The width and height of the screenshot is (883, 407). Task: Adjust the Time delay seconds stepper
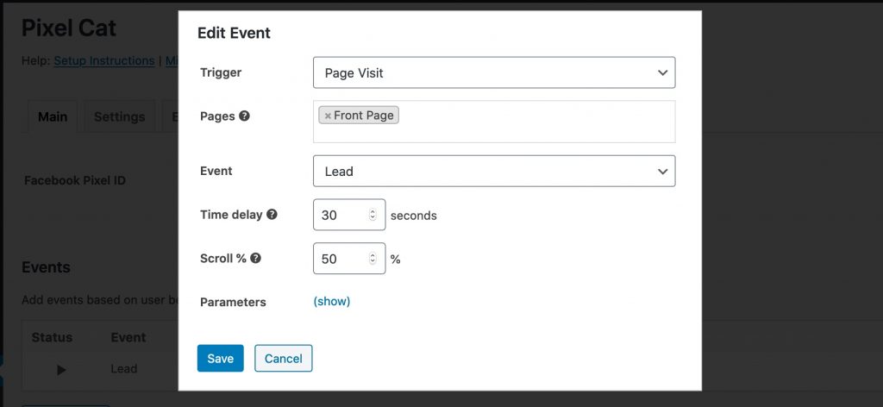click(373, 215)
